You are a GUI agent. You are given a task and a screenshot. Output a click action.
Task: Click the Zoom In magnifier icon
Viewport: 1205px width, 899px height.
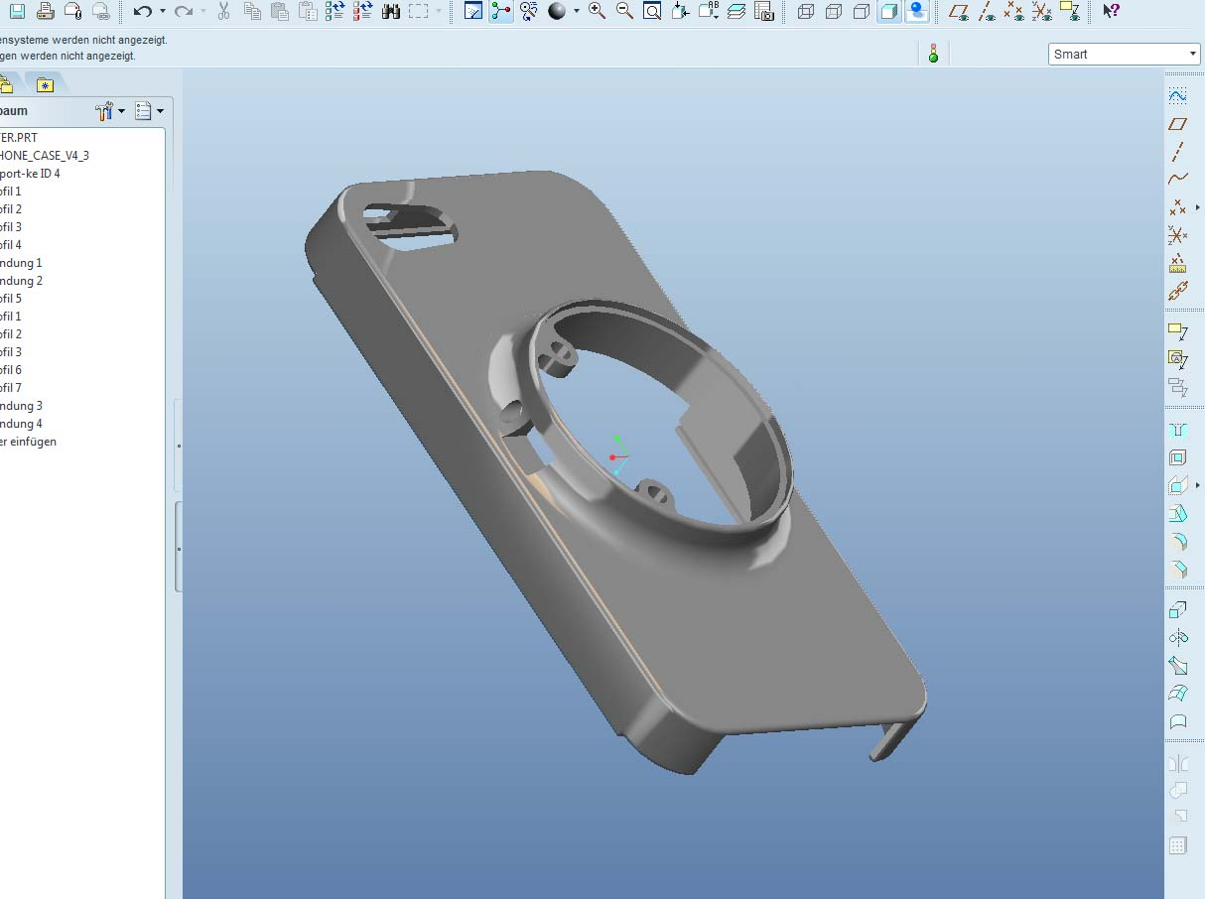coord(597,11)
